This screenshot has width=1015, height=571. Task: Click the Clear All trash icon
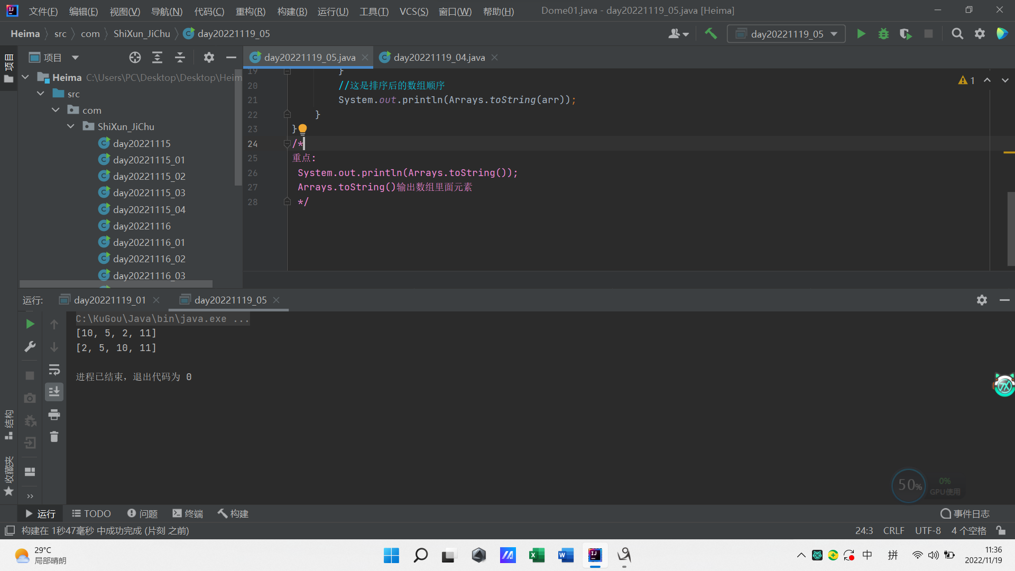point(54,437)
